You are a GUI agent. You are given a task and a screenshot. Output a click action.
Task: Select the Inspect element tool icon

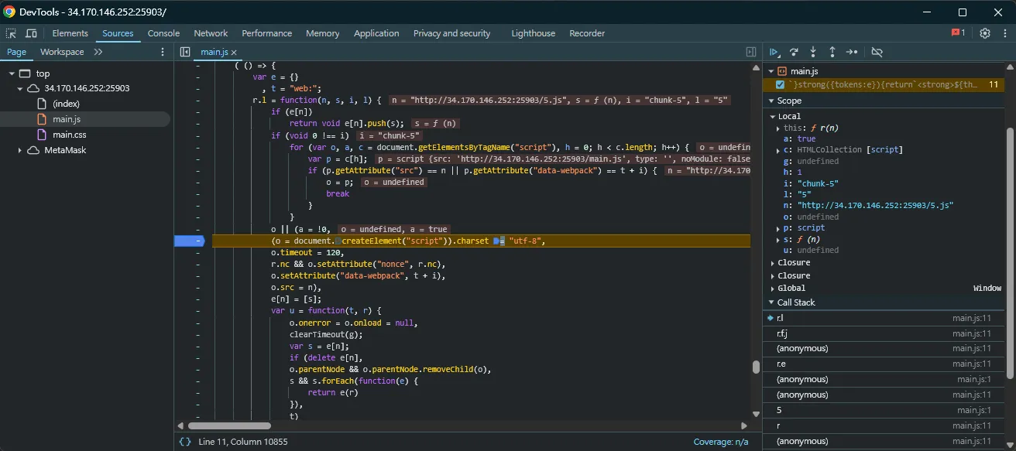click(12, 33)
